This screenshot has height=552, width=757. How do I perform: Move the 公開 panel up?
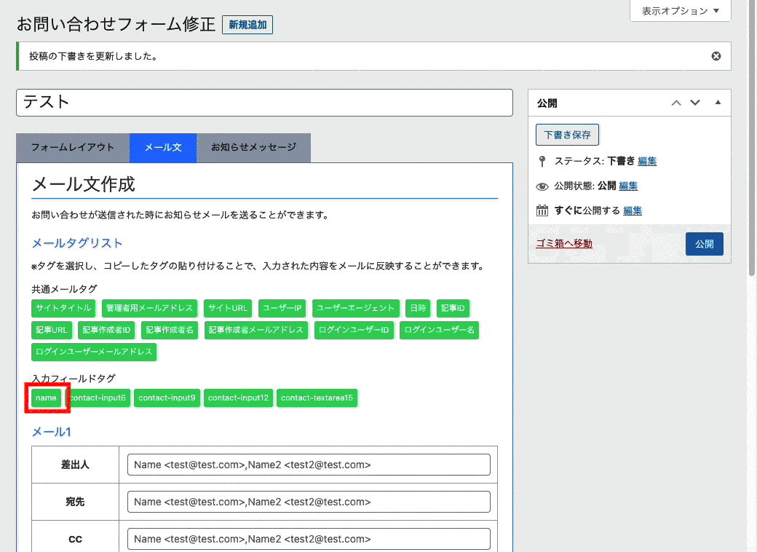(x=676, y=103)
